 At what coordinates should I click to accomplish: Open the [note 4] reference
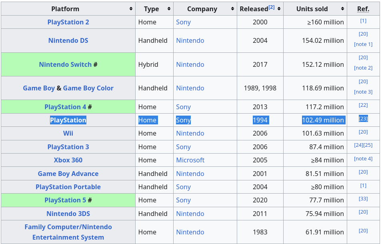363,159
